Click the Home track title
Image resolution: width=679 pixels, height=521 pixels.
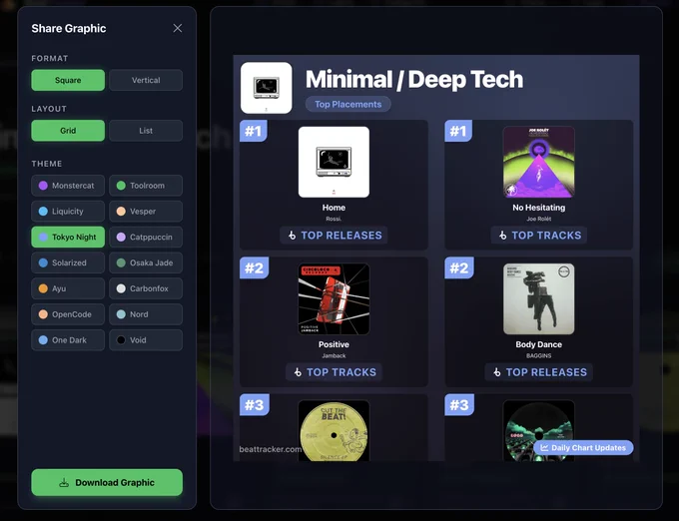(334, 208)
